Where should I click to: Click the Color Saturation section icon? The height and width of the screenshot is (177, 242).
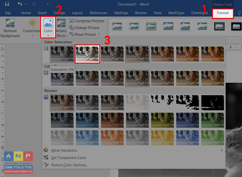pyautogui.click(x=46, y=48)
